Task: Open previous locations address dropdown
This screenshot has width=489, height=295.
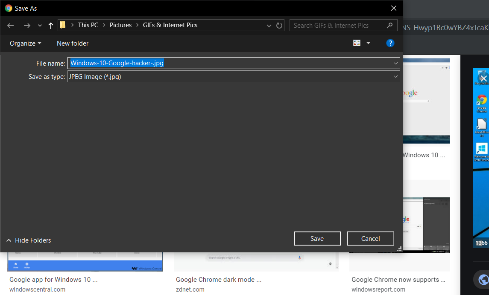Action: click(269, 26)
